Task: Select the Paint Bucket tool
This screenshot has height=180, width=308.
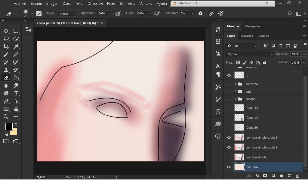Action: tap(16, 78)
